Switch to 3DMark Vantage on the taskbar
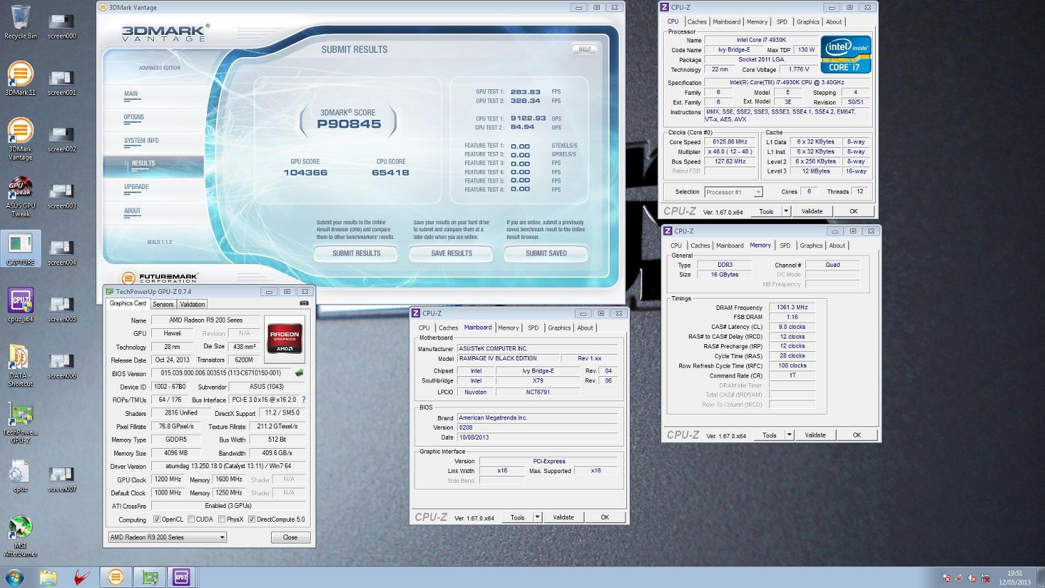The image size is (1045, 588). coord(116,578)
